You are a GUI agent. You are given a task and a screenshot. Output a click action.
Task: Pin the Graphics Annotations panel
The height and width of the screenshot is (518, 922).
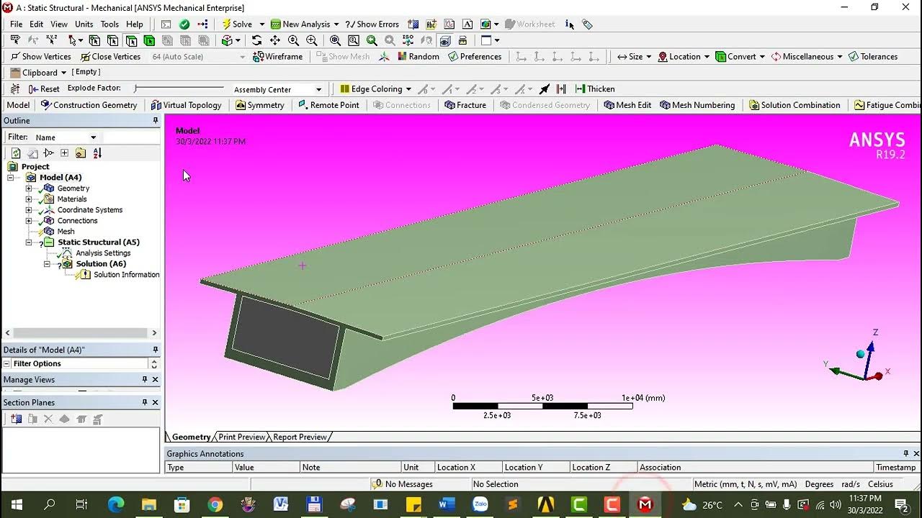coord(906,453)
